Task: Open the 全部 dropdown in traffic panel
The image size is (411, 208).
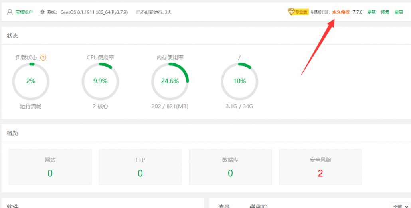Action: point(400,206)
